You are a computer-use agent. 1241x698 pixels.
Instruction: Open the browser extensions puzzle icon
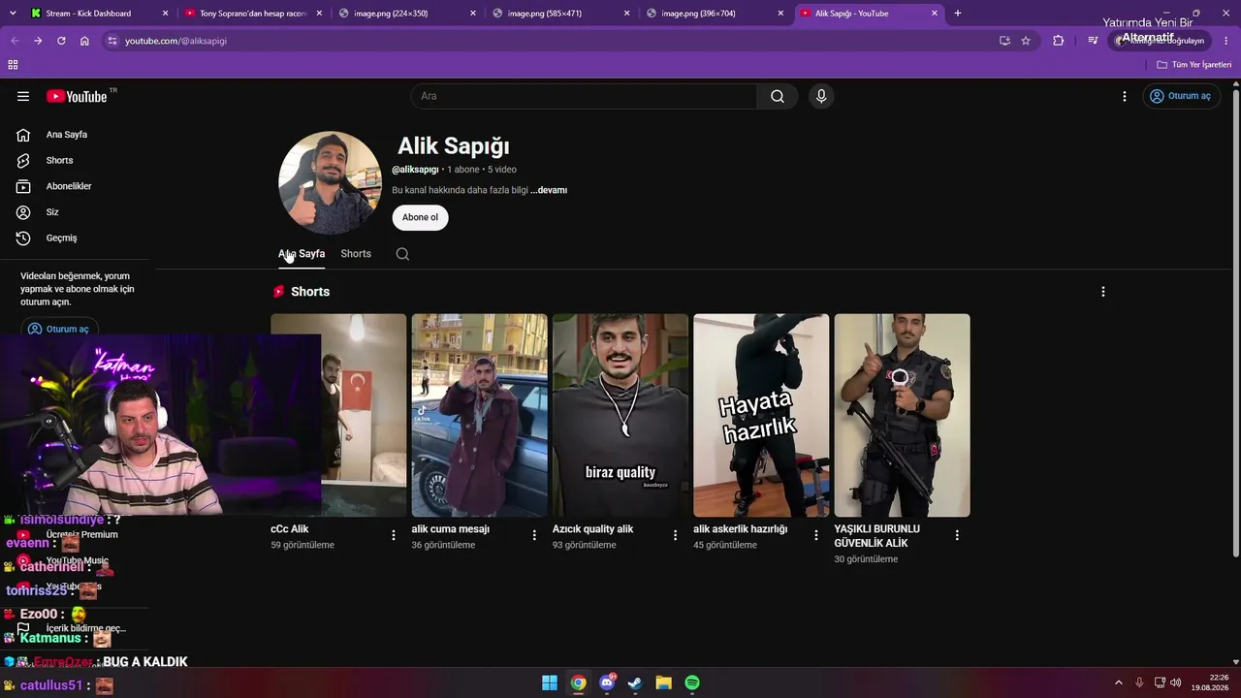point(1059,41)
